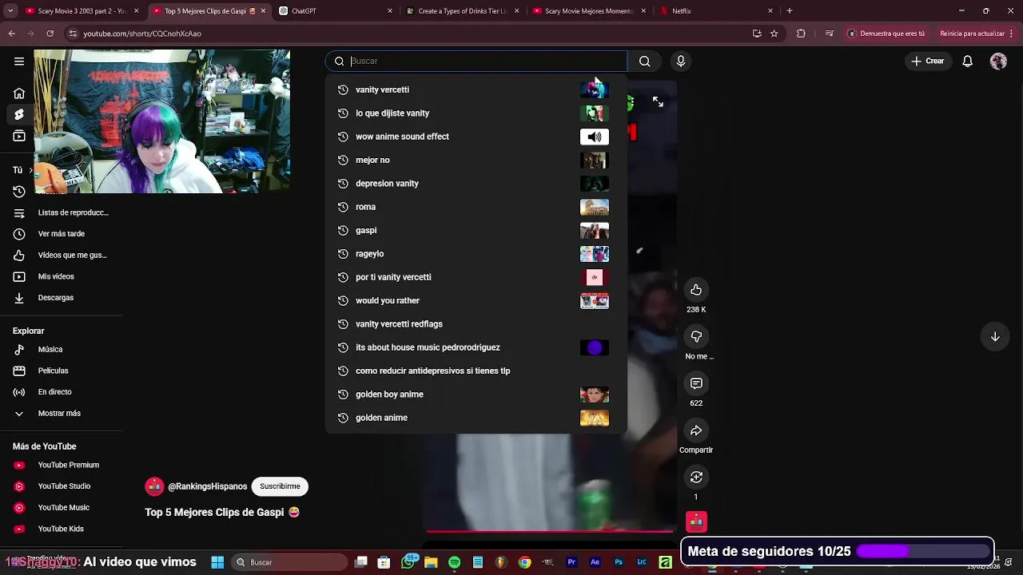Open a new browser tab
Screen dimensions: 1023x575
click(x=790, y=11)
